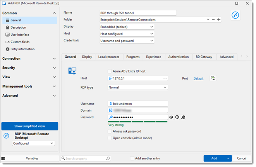Select the General tab
Viewport: 256px width, 167px height.
click(70, 57)
